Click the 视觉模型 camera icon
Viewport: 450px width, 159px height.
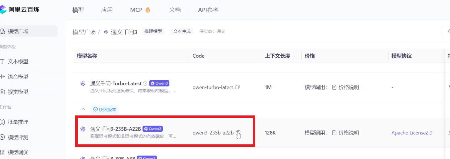coord(2,92)
